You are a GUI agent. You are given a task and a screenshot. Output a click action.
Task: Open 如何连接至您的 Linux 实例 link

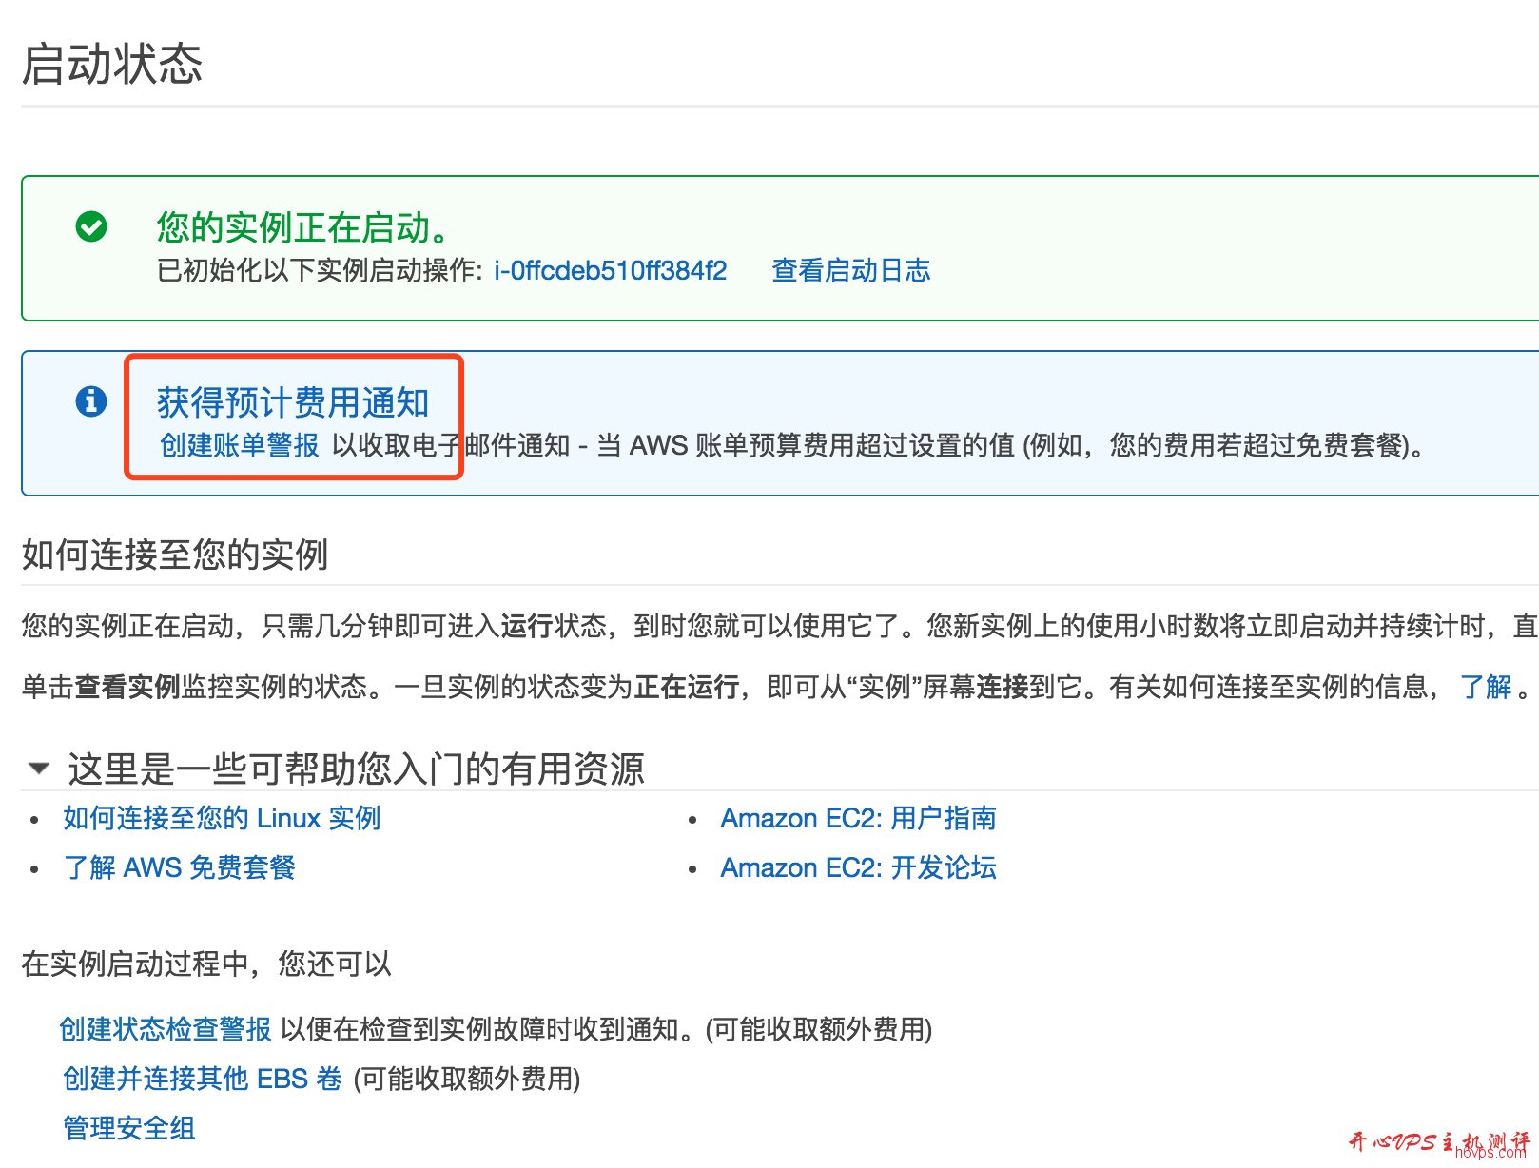click(222, 818)
